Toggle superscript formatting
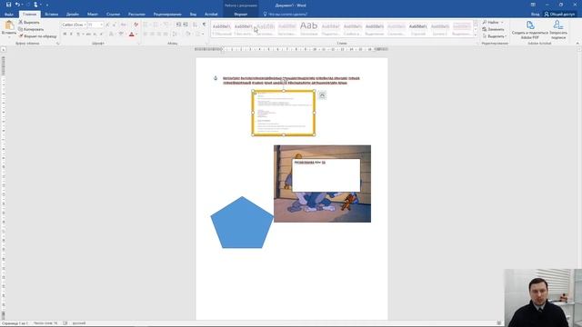The image size is (582, 327). coord(101,35)
